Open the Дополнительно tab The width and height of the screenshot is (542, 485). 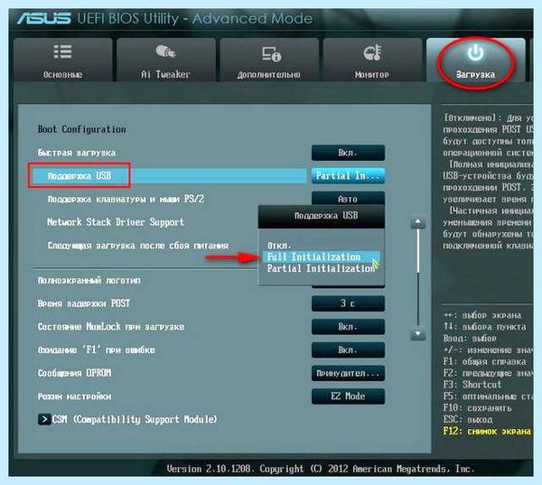pos(269,60)
